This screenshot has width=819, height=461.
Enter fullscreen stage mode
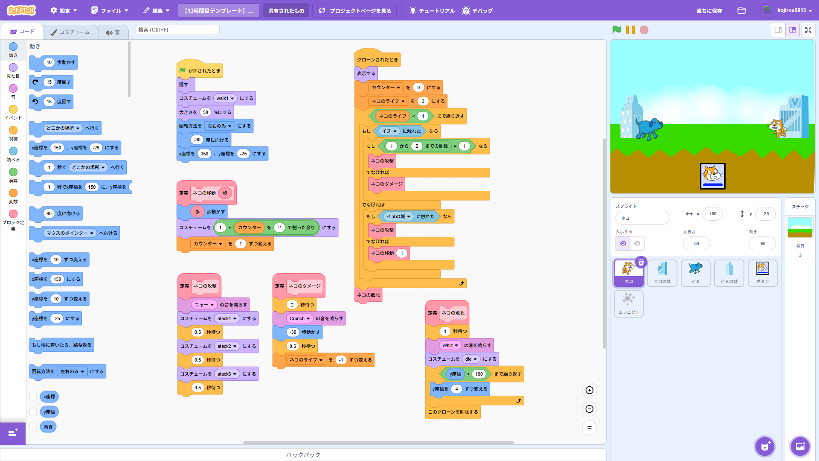[x=808, y=30]
